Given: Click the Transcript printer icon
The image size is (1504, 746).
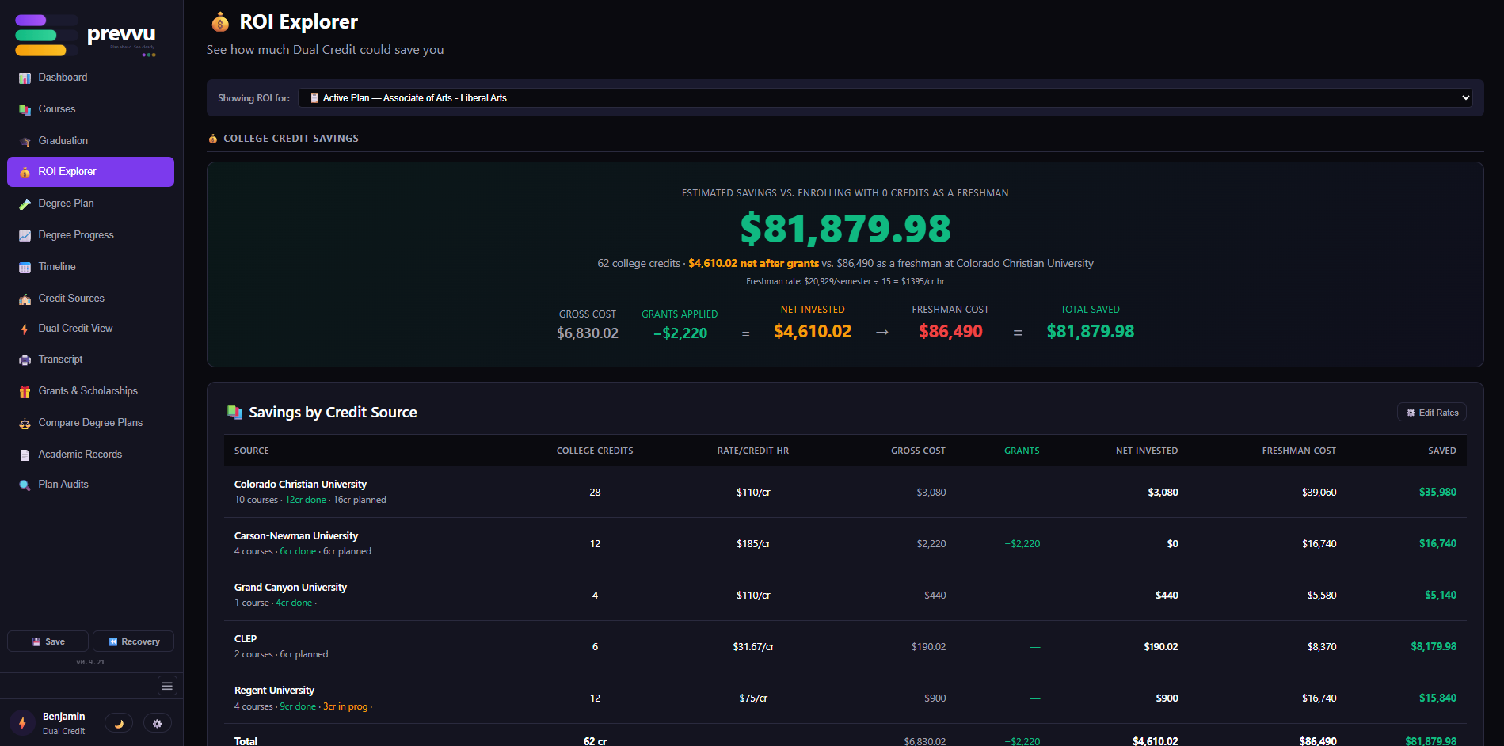Looking at the screenshot, I should [25, 360].
